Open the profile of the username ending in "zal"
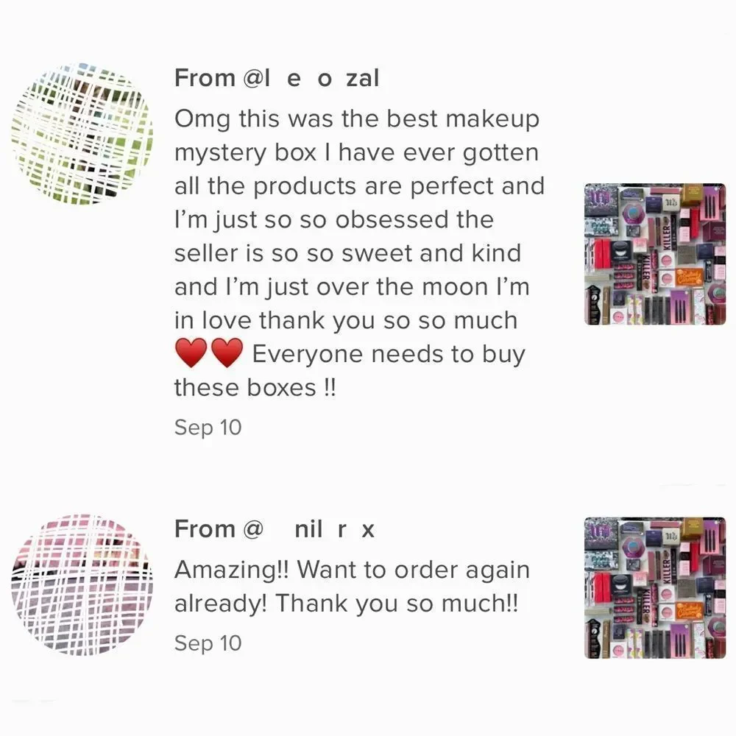736x736 pixels. click(x=277, y=78)
